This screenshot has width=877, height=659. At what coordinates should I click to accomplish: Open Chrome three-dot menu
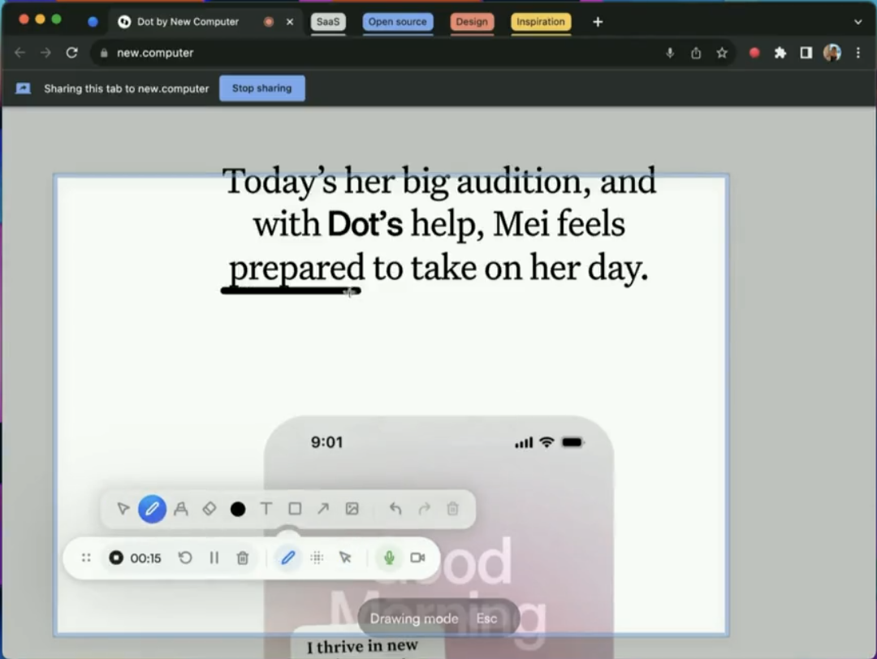(x=858, y=53)
